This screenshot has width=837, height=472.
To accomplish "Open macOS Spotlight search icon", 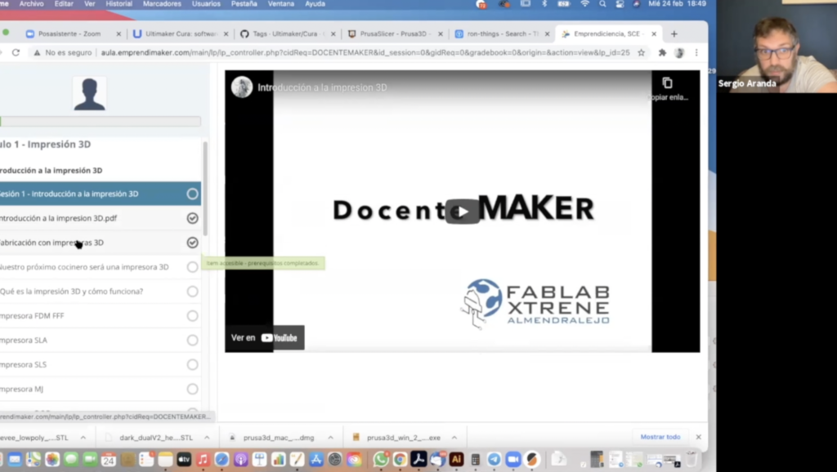I will click(602, 4).
